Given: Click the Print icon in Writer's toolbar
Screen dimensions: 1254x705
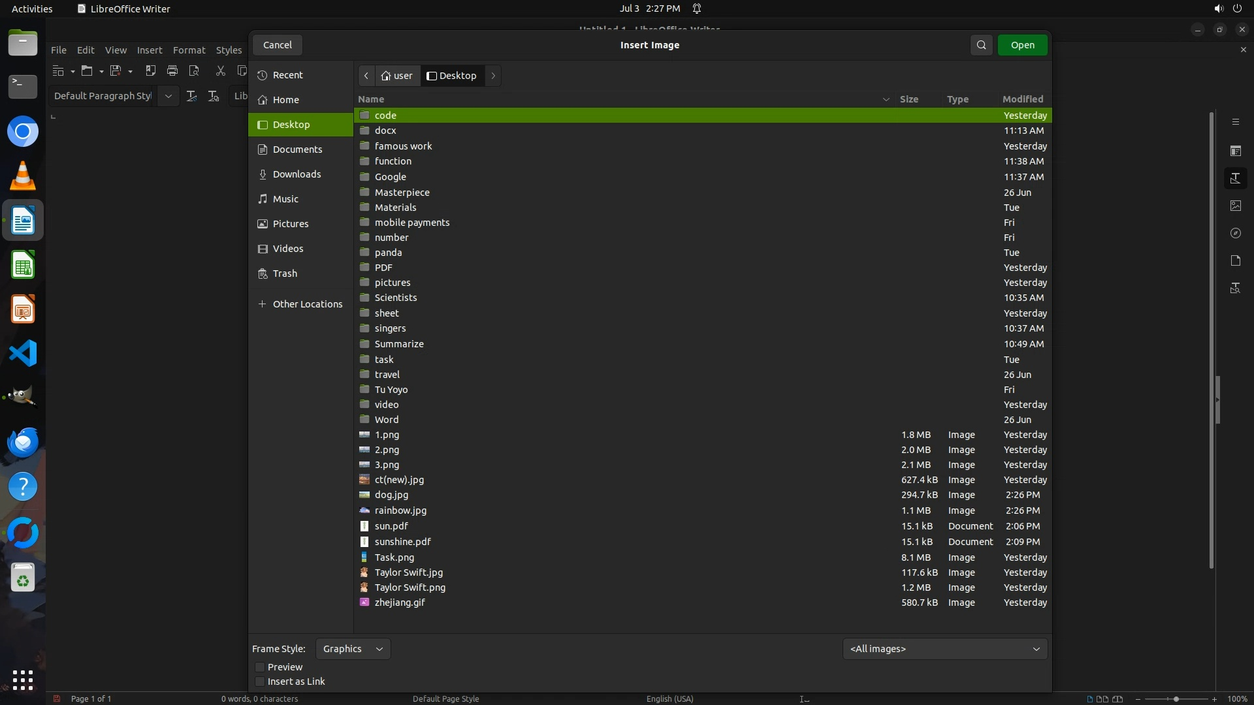Looking at the screenshot, I should tap(172, 70).
